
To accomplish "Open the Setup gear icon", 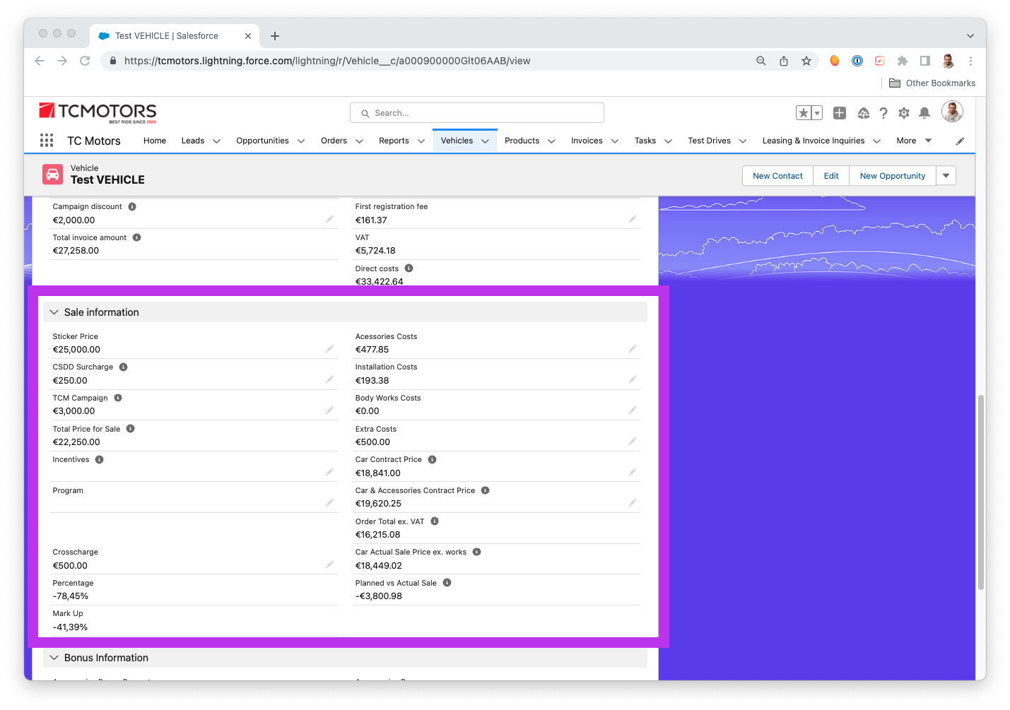I will tap(904, 113).
